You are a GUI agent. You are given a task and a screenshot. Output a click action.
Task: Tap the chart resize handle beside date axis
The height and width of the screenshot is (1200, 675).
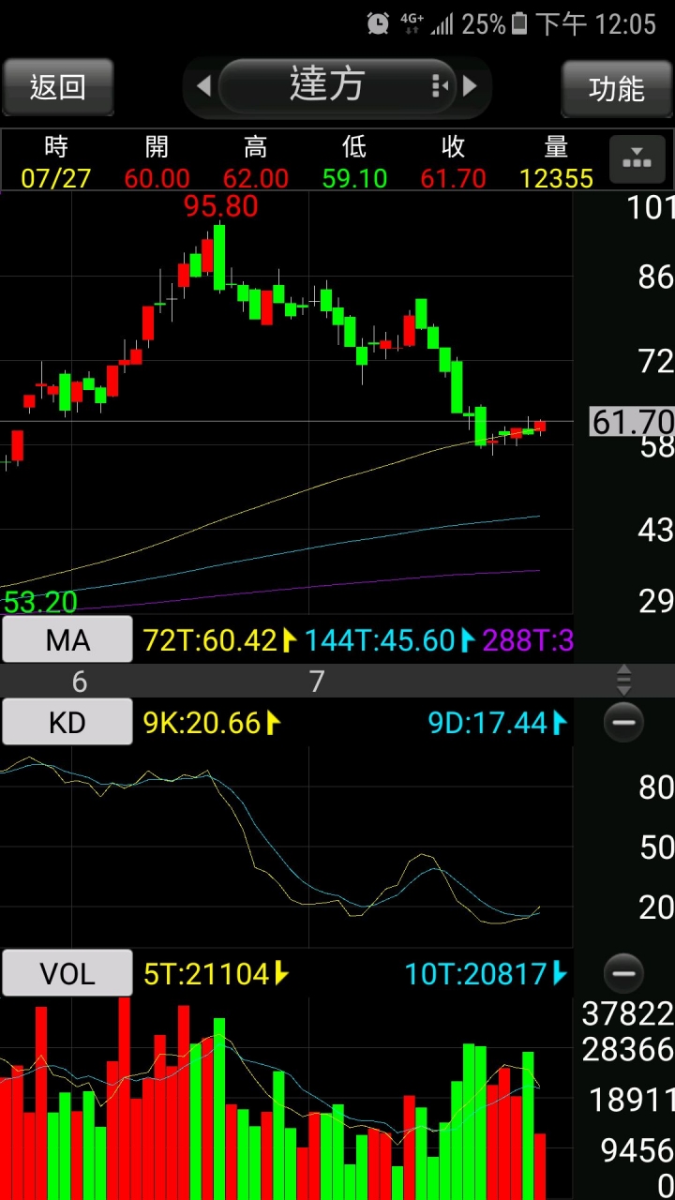click(623, 680)
